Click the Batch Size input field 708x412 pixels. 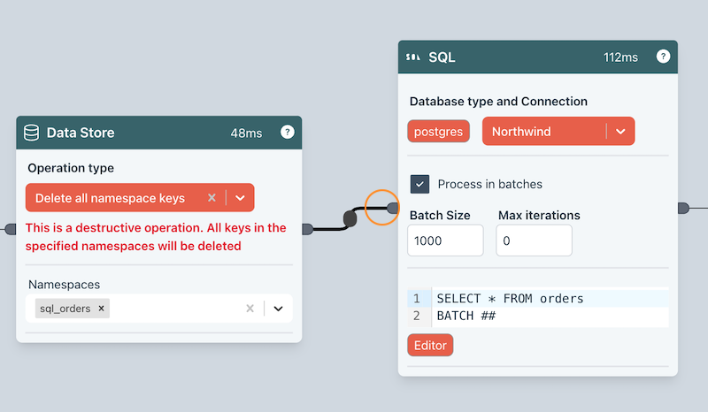[445, 240]
